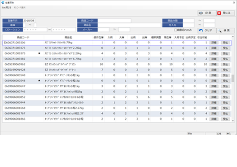237x167 pixels.
Task: Select product code cell 0669066001767
Action: [15, 113]
